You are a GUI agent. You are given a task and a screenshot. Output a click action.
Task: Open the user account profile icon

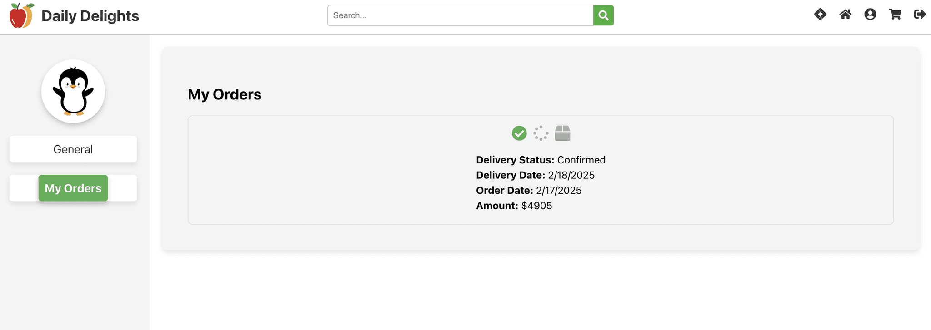pos(870,15)
